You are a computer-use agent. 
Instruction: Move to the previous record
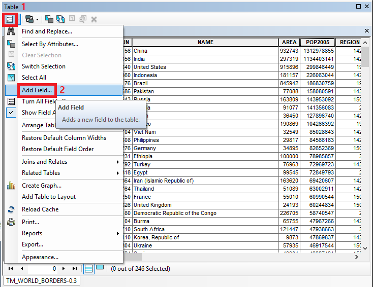[21, 268]
